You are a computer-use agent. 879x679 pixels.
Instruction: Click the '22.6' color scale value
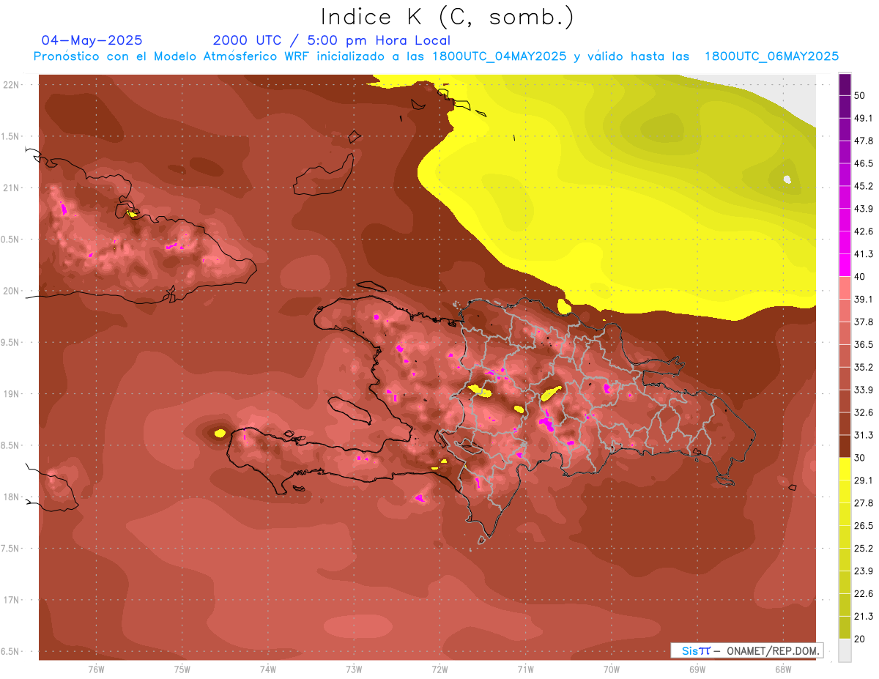(x=864, y=594)
